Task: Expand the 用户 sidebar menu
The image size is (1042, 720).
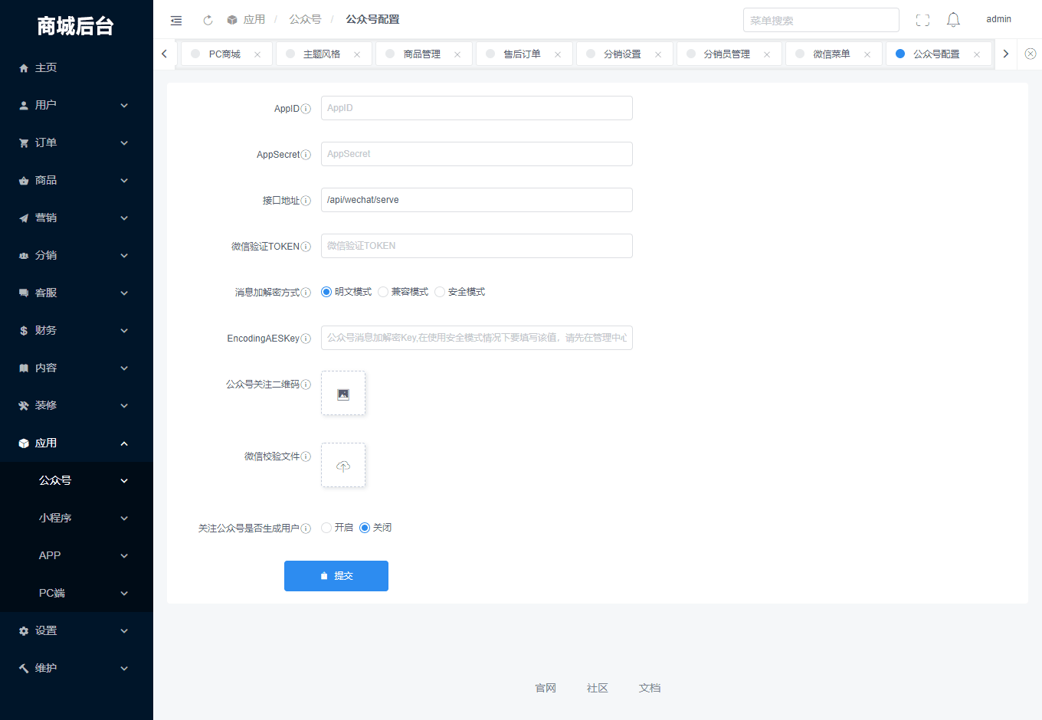Action: click(x=77, y=105)
